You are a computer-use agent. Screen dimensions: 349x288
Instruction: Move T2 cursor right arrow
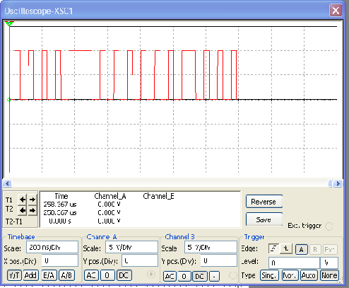point(32,210)
